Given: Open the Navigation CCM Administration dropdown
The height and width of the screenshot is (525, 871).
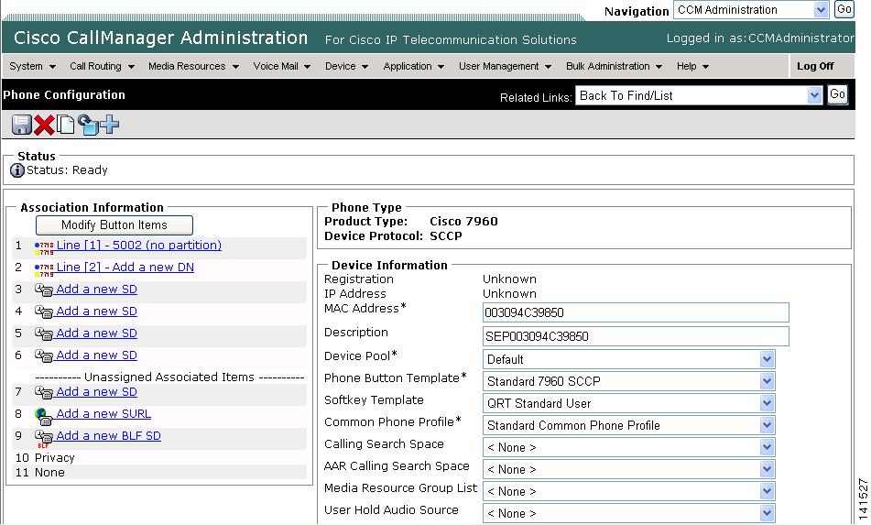Looking at the screenshot, I should pyautogui.click(x=751, y=10).
